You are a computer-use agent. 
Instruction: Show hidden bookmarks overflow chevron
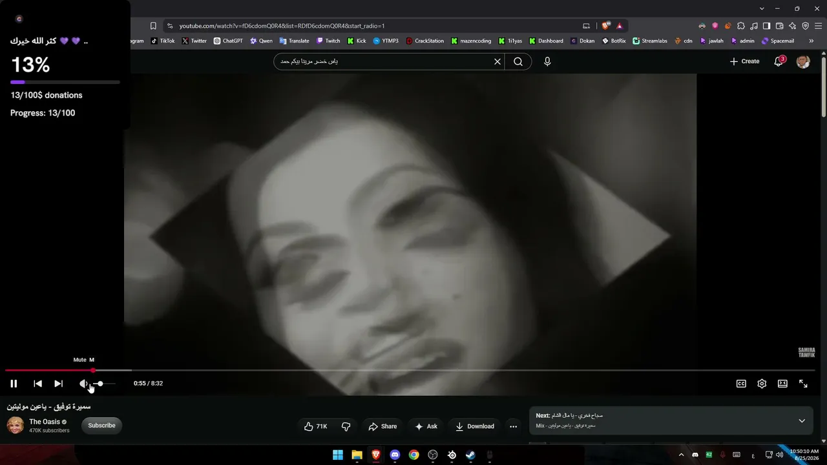(x=811, y=41)
